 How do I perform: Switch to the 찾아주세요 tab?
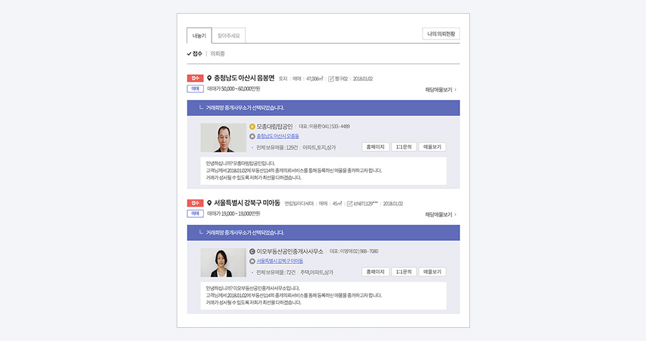click(229, 36)
